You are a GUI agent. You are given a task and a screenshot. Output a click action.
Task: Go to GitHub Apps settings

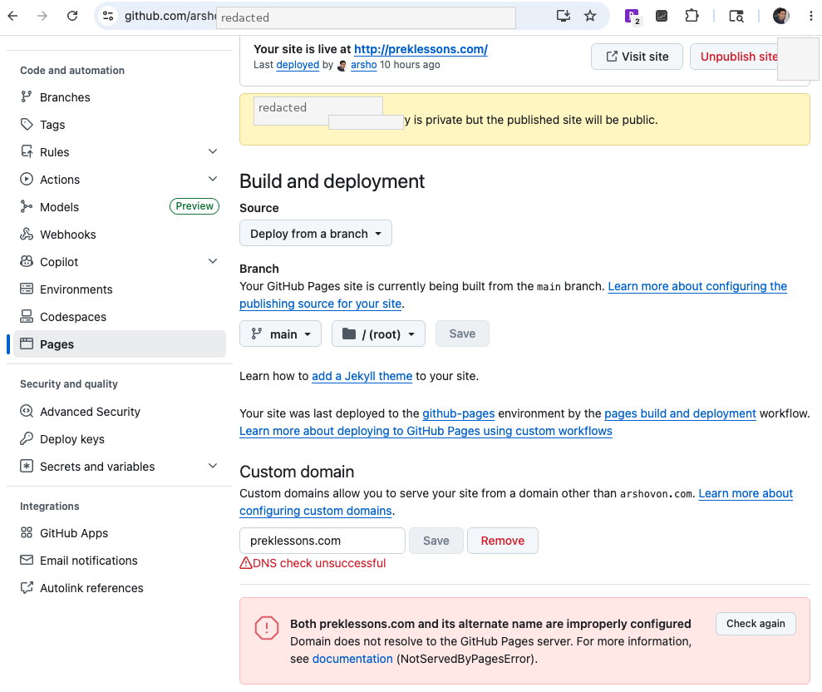click(x=120, y=532)
